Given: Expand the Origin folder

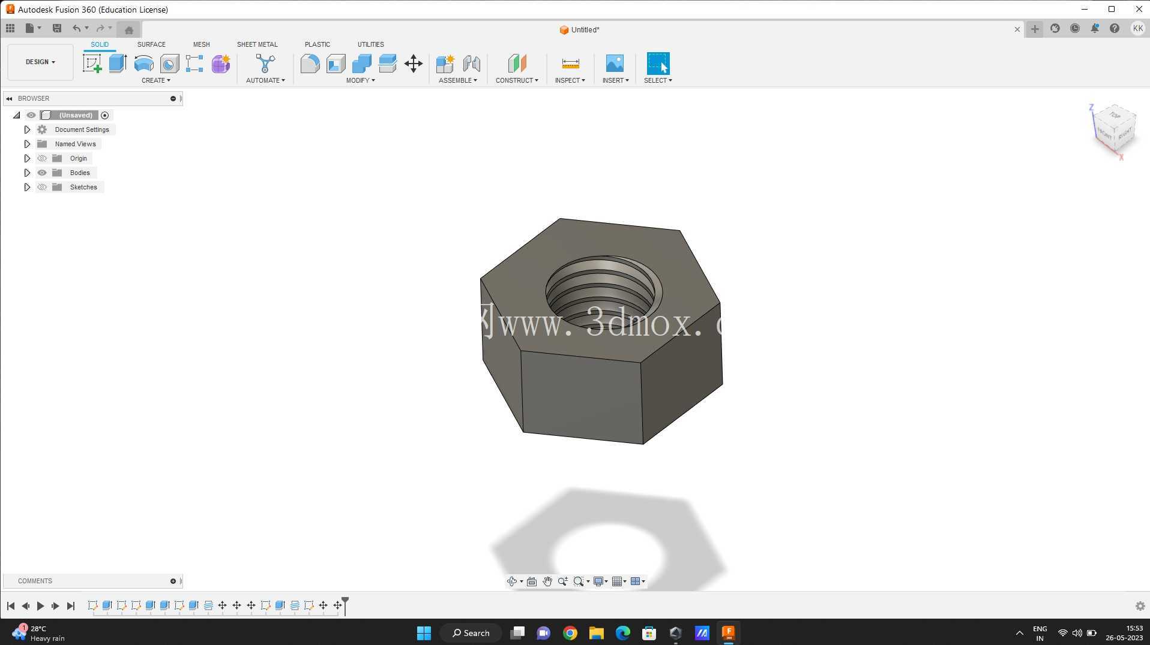Looking at the screenshot, I should [x=27, y=158].
